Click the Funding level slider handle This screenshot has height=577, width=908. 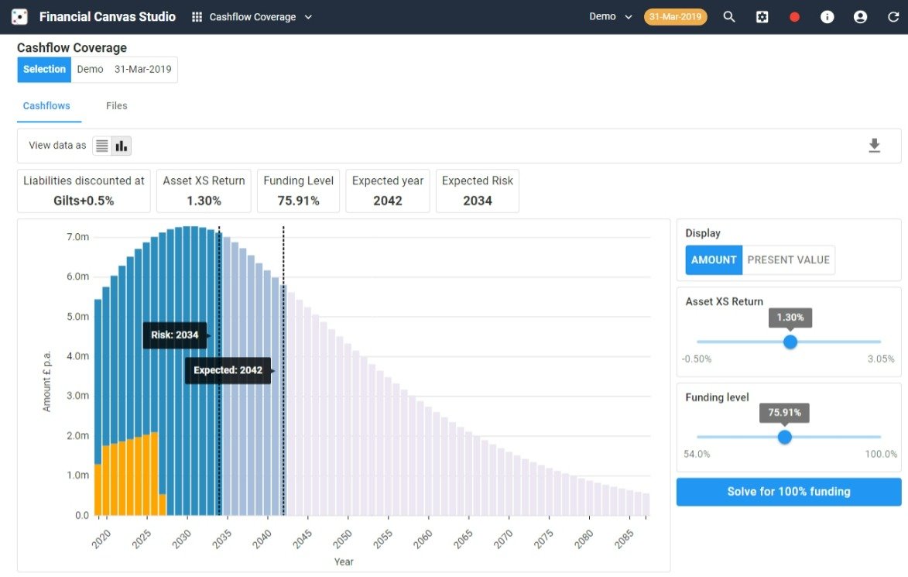pos(785,438)
